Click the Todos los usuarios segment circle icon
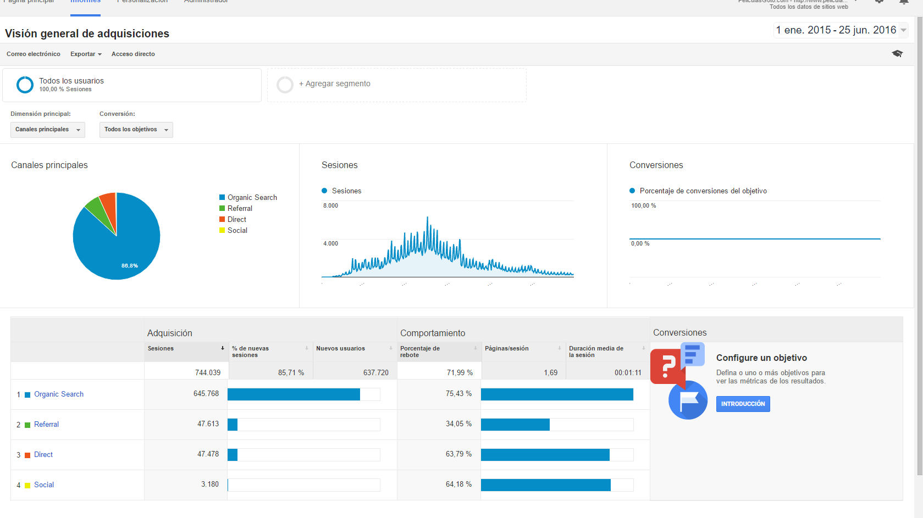Screen dimensions: 923x518 (x=25, y=85)
